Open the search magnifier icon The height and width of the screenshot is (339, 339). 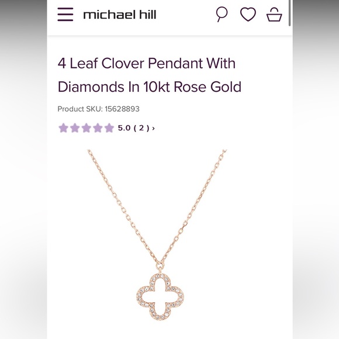222,14
